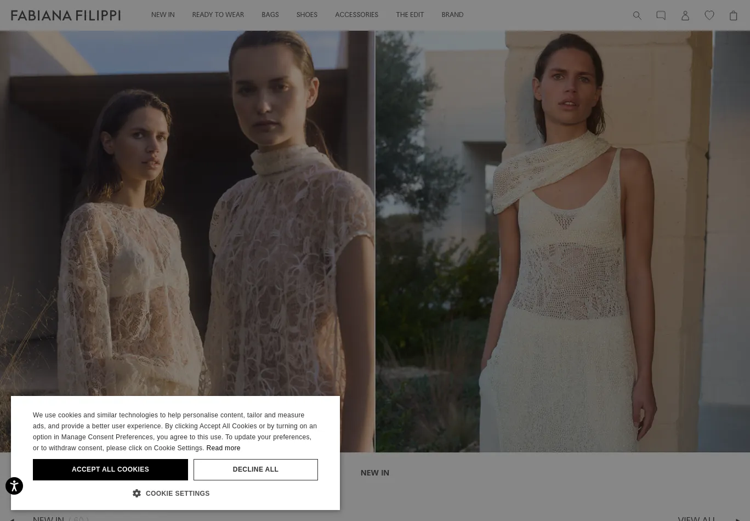Expand Cookie Settings panel
750x521 pixels.
coord(171,493)
